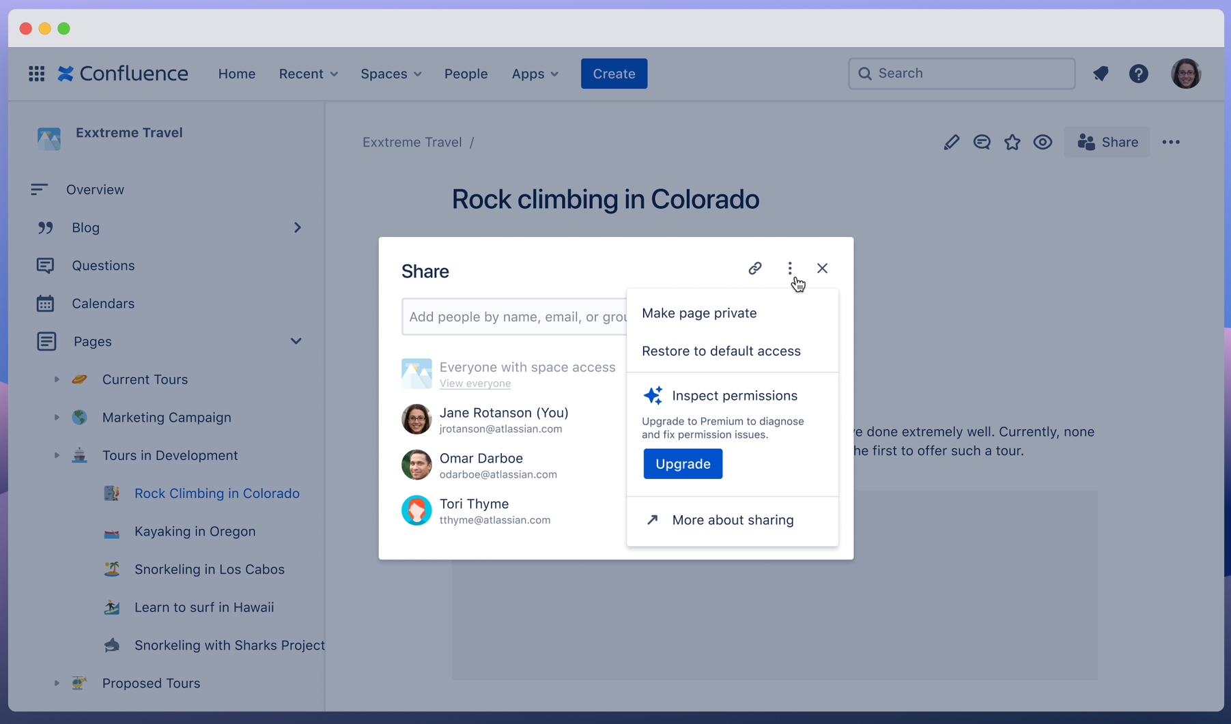1231x724 pixels.
Task: Click the Add people input field
Action: click(x=514, y=317)
